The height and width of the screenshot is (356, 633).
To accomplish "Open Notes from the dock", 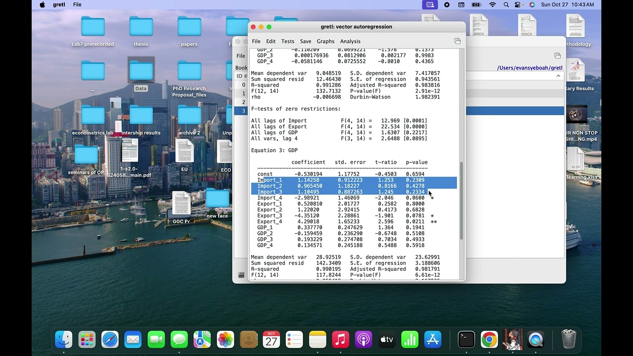I will click(x=317, y=340).
